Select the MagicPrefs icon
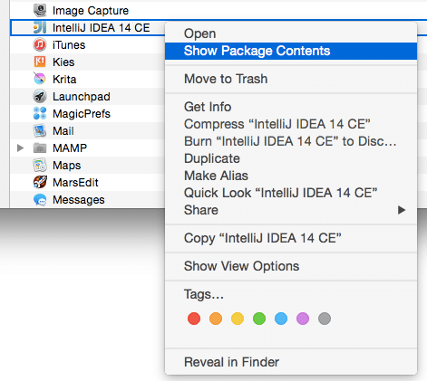427x381 pixels. 40,114
